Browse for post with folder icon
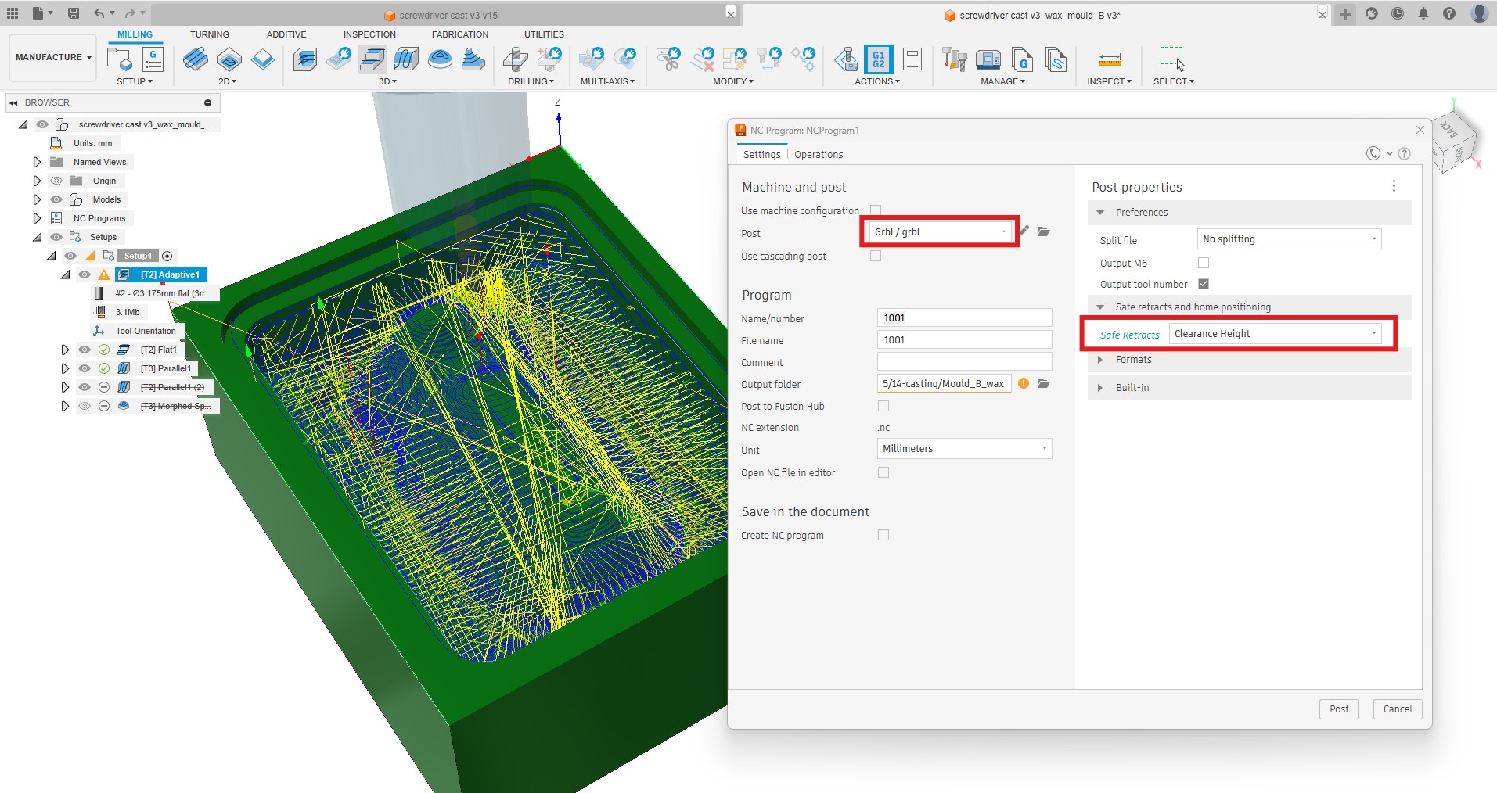This screenshot has height=793, width=1497. pyautogui.click(x=1043, y=231)
